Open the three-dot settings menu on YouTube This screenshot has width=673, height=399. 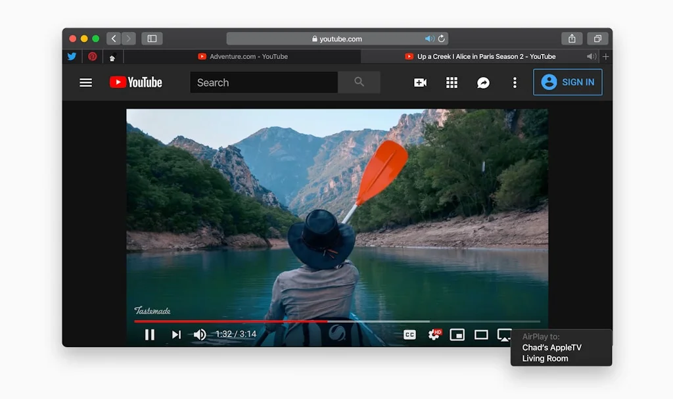coord(515,83)
